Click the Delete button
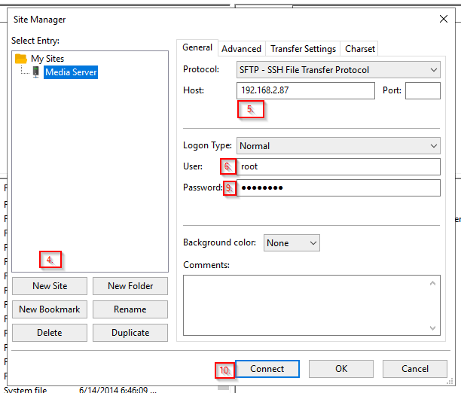This screenshot has width=461, height=393. click(50, 333)
